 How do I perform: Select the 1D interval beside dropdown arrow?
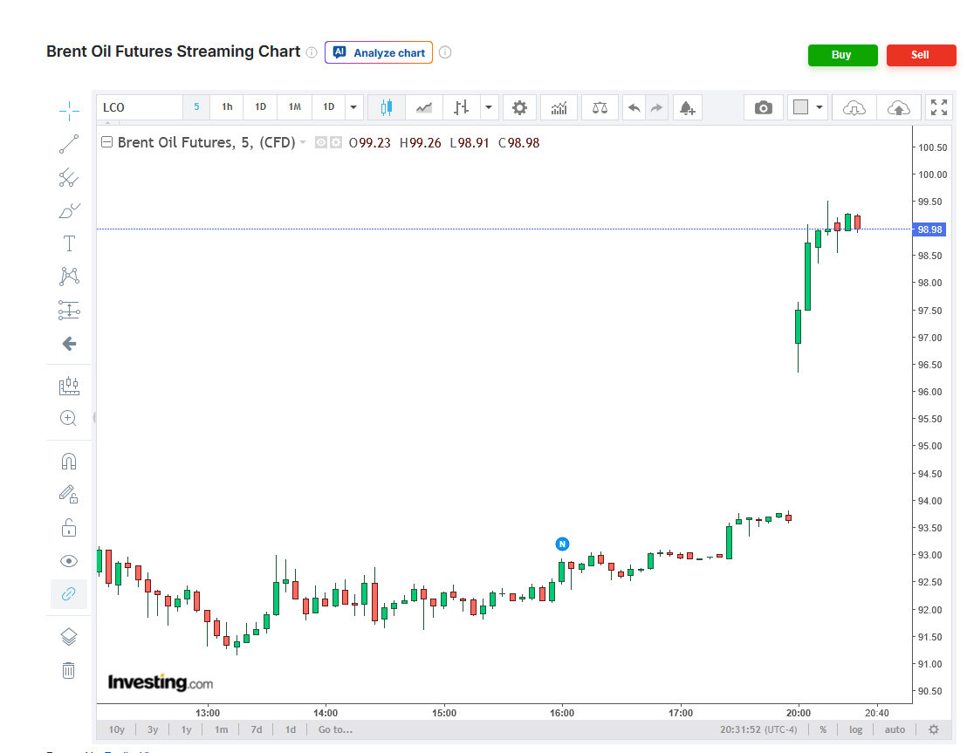[x=329, y=107]
